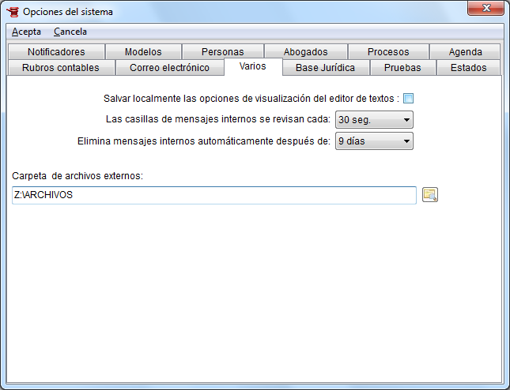Image resolution: width=510 pixels, height=390 pixels.
Task: Enable saving text editor view options locally
Action: point(409,99)
